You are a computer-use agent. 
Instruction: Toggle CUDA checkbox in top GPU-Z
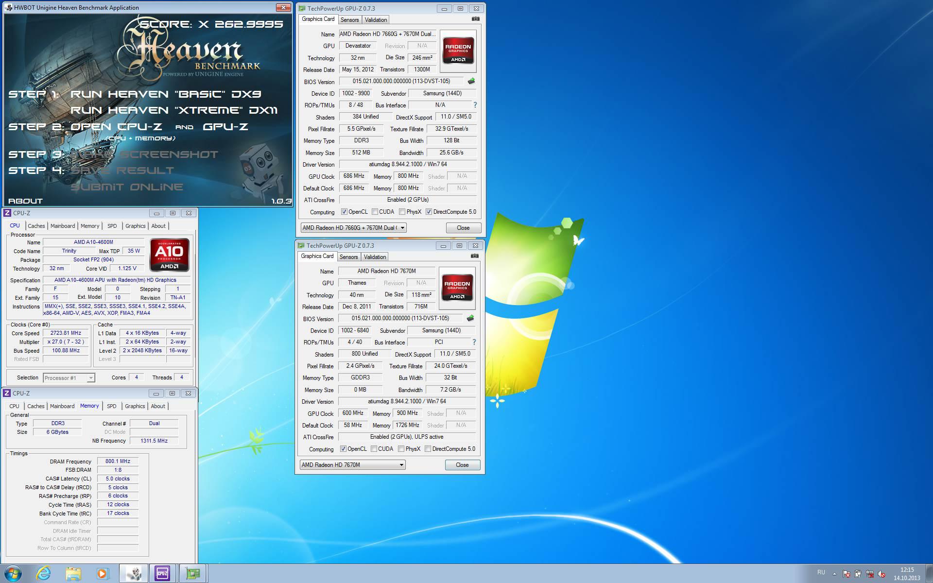pyautogui.click(x=375, y=212)
